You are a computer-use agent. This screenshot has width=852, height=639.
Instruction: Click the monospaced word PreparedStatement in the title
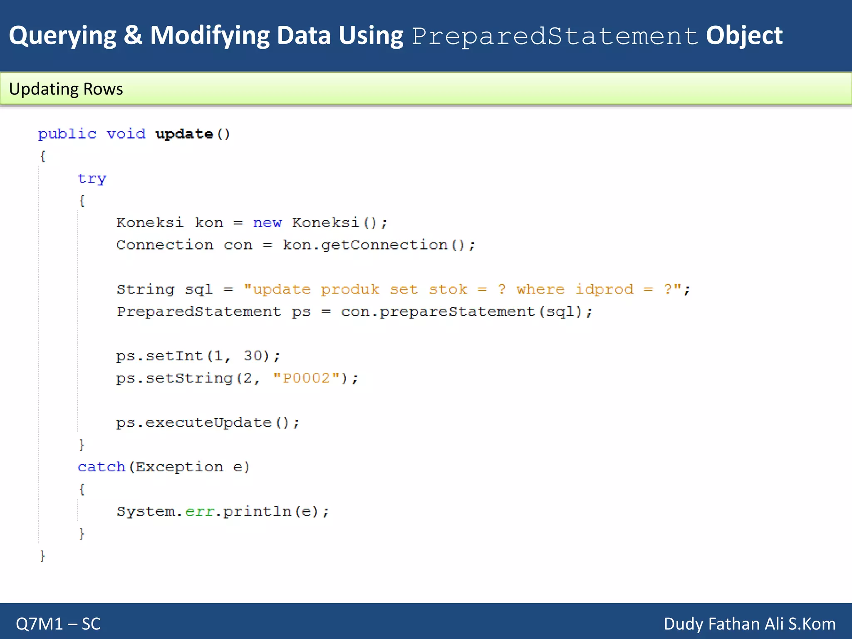pyautogui.click(x=554, y=36)
